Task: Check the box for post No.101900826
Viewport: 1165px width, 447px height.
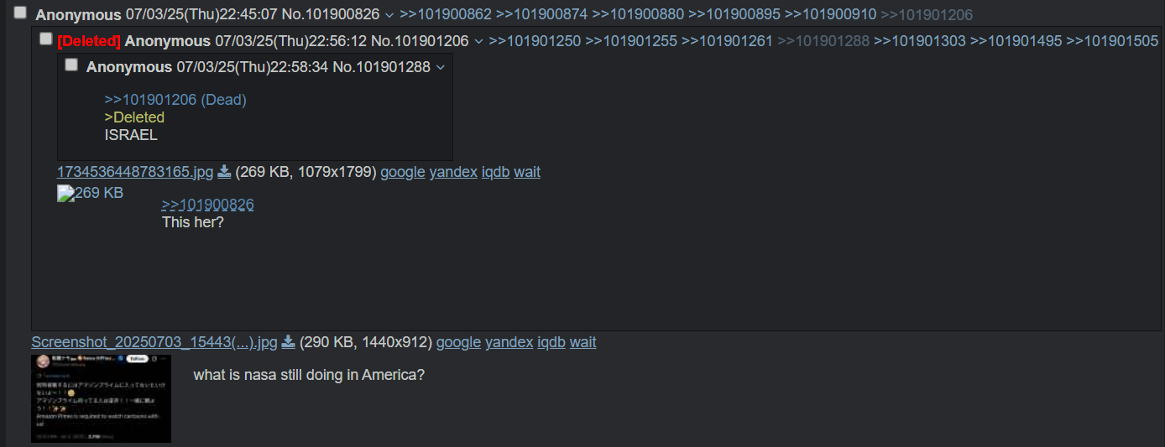Action: click(x=20, y=13)
